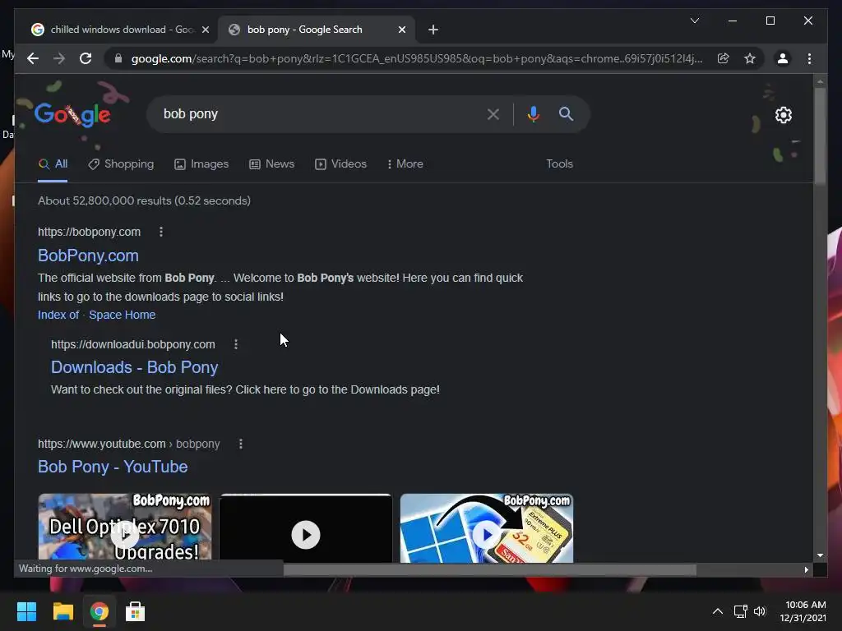This screenshot has width=842, height=631.
Task: Switch to the Images tab
Action: click(x=202, y=164)
